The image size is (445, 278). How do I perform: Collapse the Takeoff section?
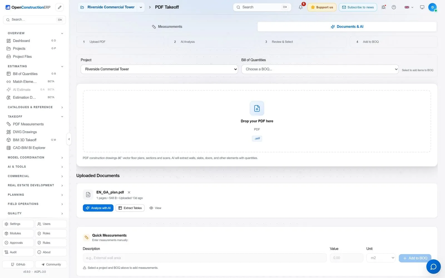coord(35,116)
